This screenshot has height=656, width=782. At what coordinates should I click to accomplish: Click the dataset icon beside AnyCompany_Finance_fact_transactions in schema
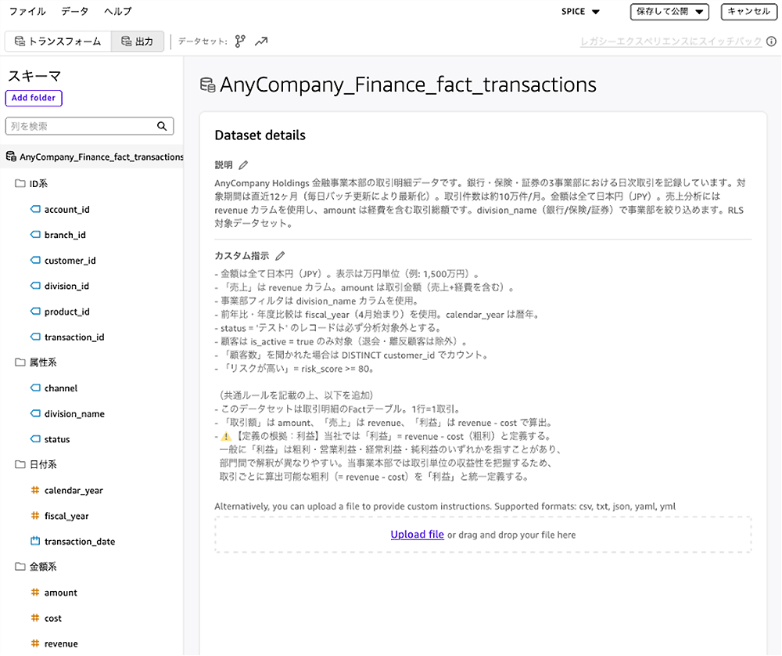(x=11, y=157)
